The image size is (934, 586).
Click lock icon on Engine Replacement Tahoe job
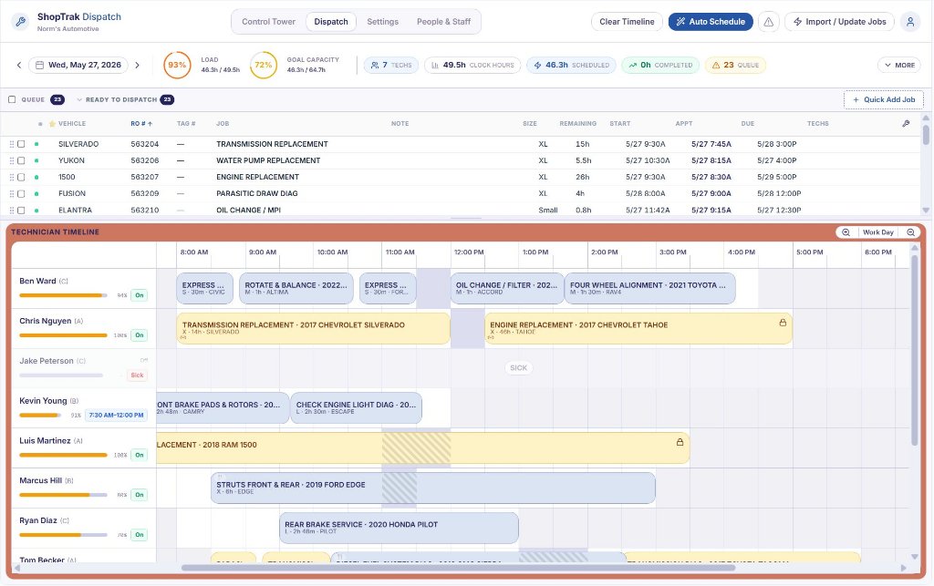coord(783,323)
